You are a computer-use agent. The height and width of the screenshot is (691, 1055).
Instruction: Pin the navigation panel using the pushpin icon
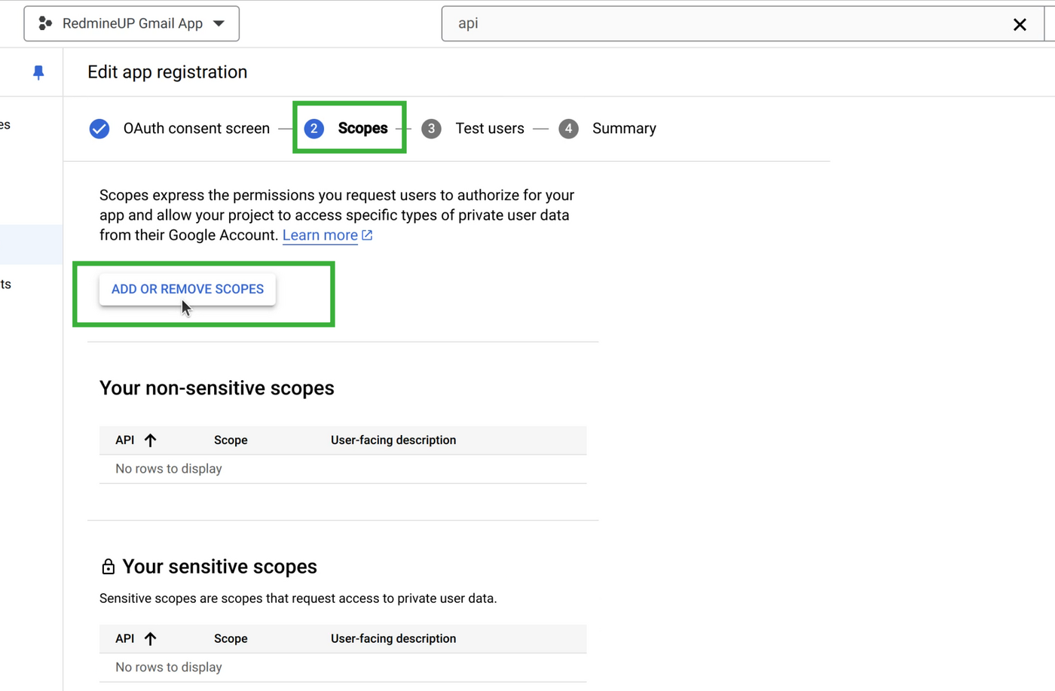[x=38, y=72]
